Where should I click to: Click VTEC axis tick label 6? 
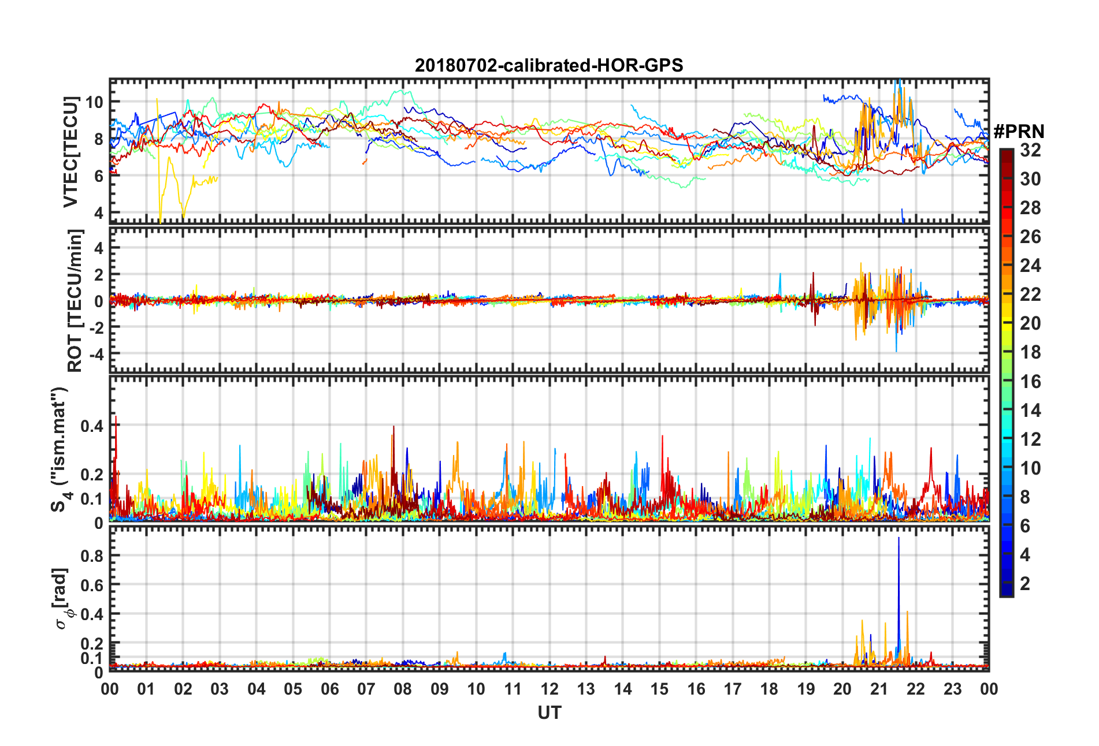click(x=99, y=176)
